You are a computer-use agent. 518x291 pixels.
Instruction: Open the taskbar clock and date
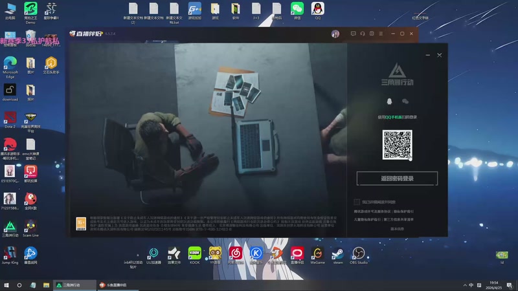(494, 285)
